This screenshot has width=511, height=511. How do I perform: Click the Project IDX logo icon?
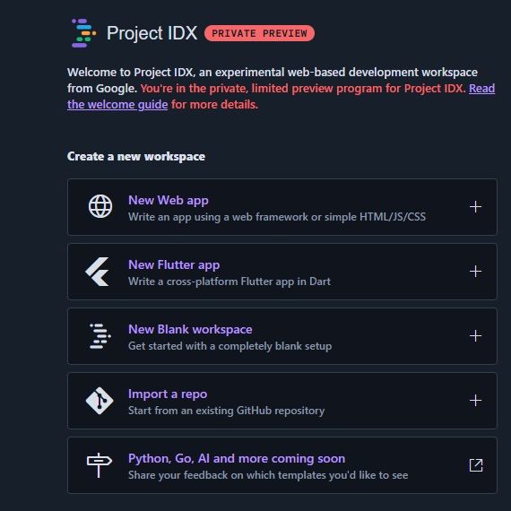click(x=83, y=33)
